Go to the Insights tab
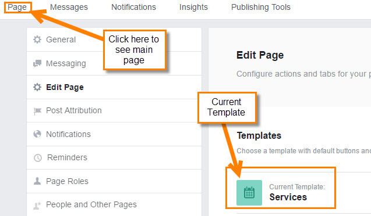This screenshot has width=371, height=216. coord(193,7)
